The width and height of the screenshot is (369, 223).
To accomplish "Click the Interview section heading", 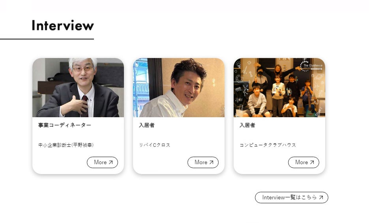I will (x=63, y=25).
